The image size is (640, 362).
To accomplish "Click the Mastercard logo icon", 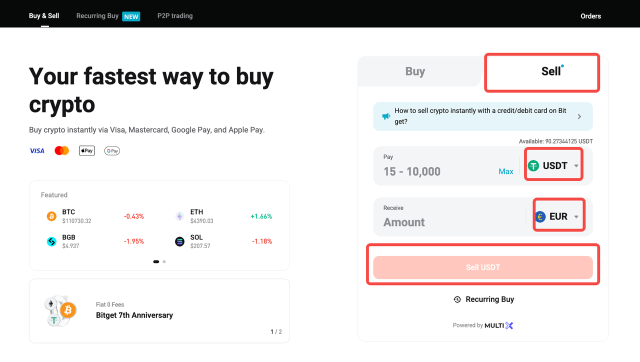I will [61, 150].
